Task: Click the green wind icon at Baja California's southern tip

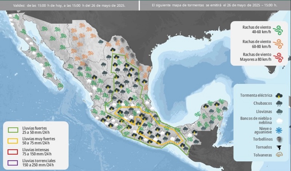Action: (x=60, y=86)
